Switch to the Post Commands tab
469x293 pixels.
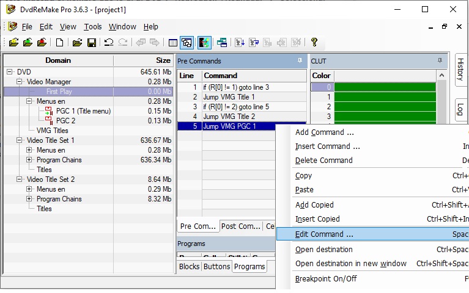[x=241, y=226]
